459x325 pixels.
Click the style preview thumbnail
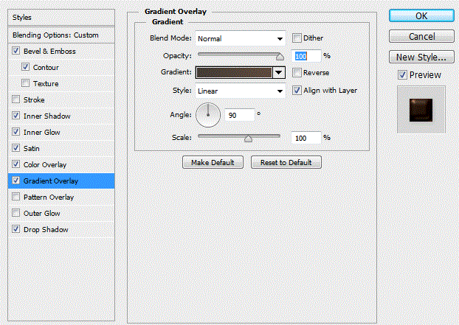(421, 109)
